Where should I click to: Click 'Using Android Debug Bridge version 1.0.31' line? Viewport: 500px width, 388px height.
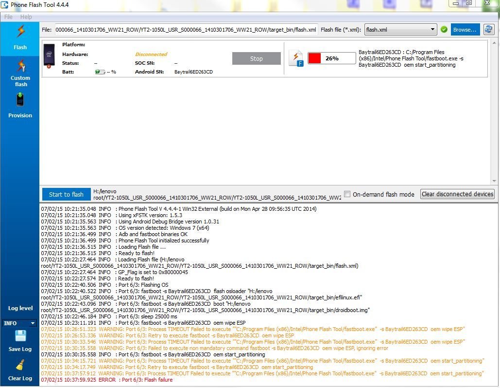point(130,222)
